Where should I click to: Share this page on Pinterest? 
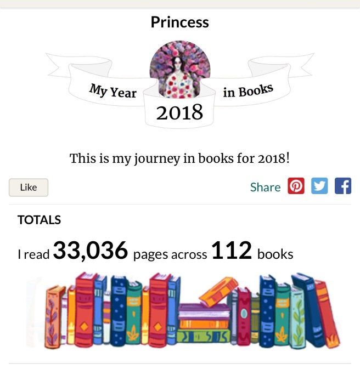click(x=296, y=186)
